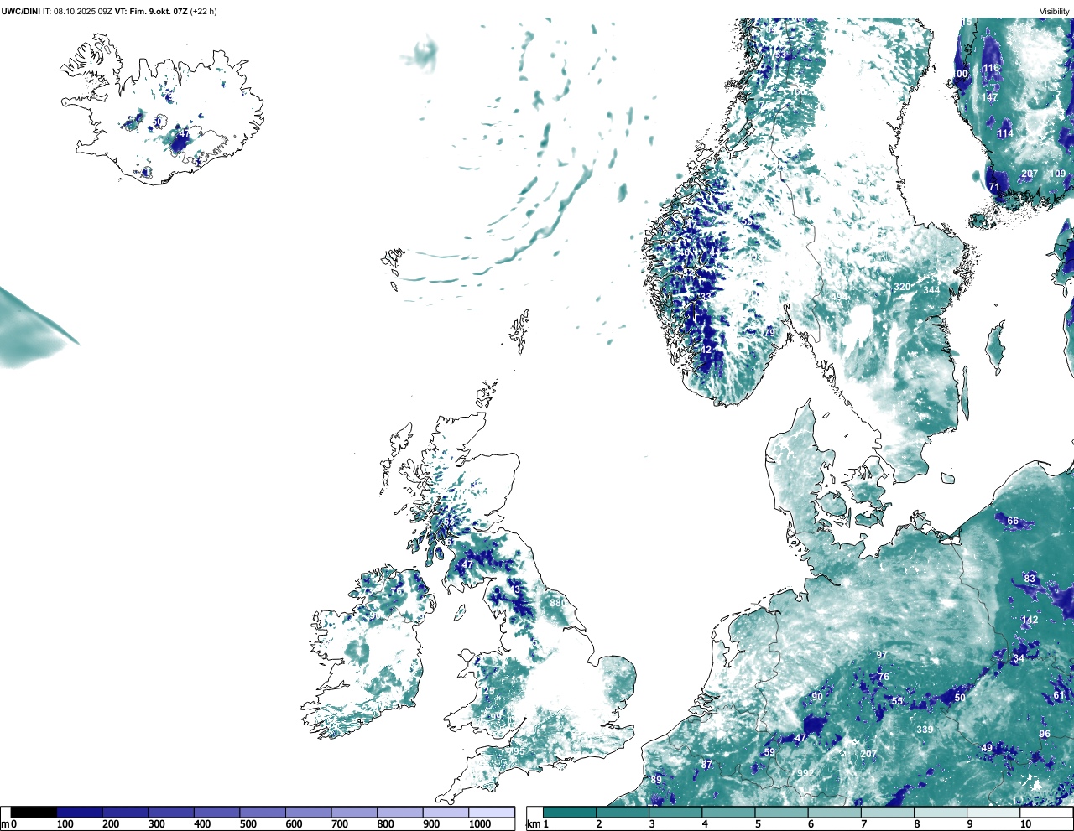The height and width of the screenshot is (831, 1074).
Task: Select the 300–400 m legend color block
Action: click(171, 812)
